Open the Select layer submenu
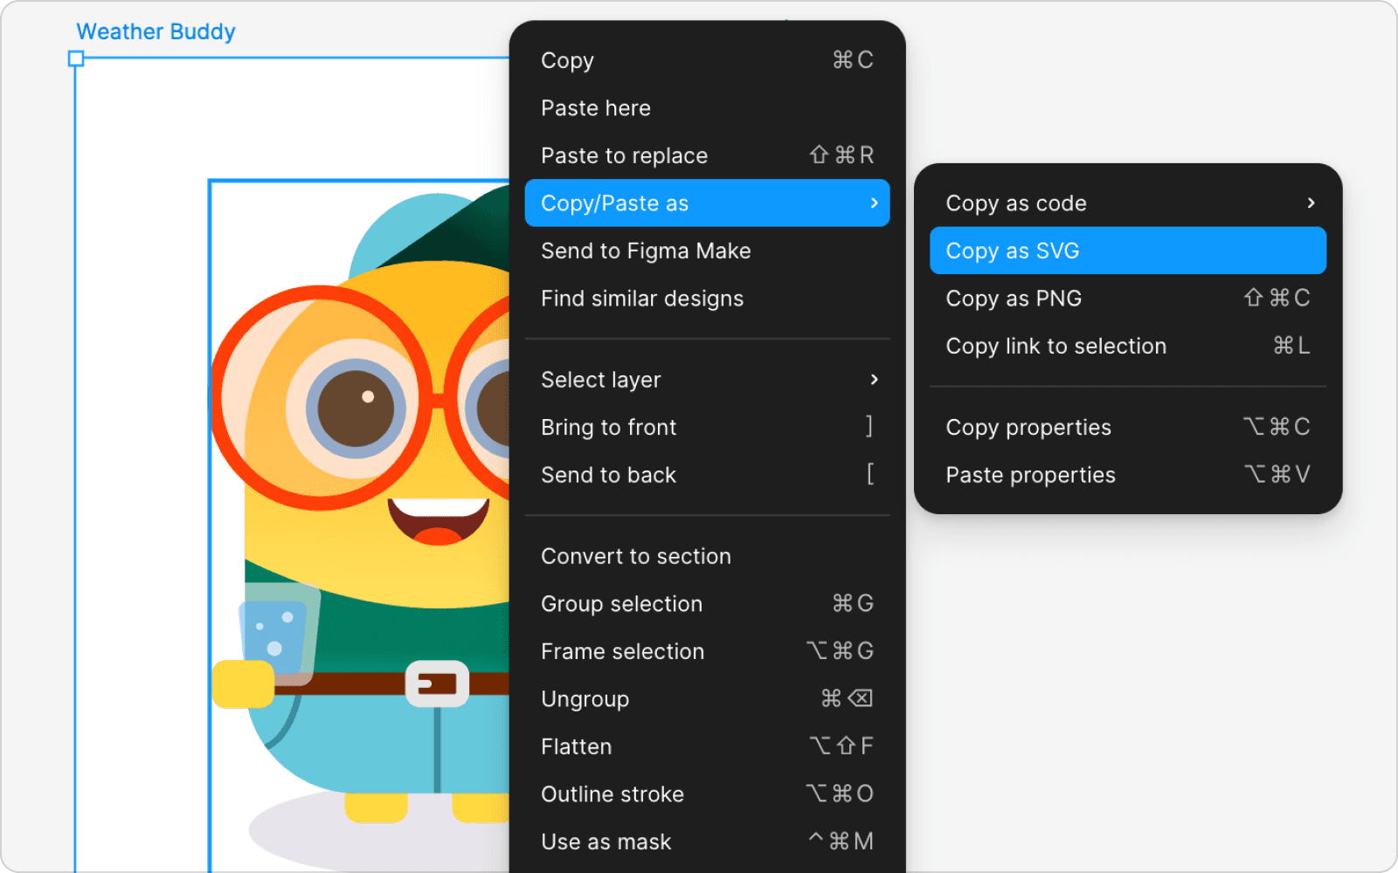1398x873 pixels. (x=707, y=380)
